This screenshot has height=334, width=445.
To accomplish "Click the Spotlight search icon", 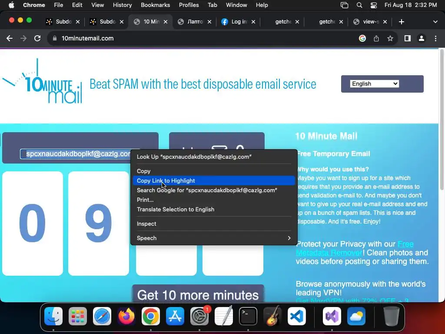I will [359, 5].
